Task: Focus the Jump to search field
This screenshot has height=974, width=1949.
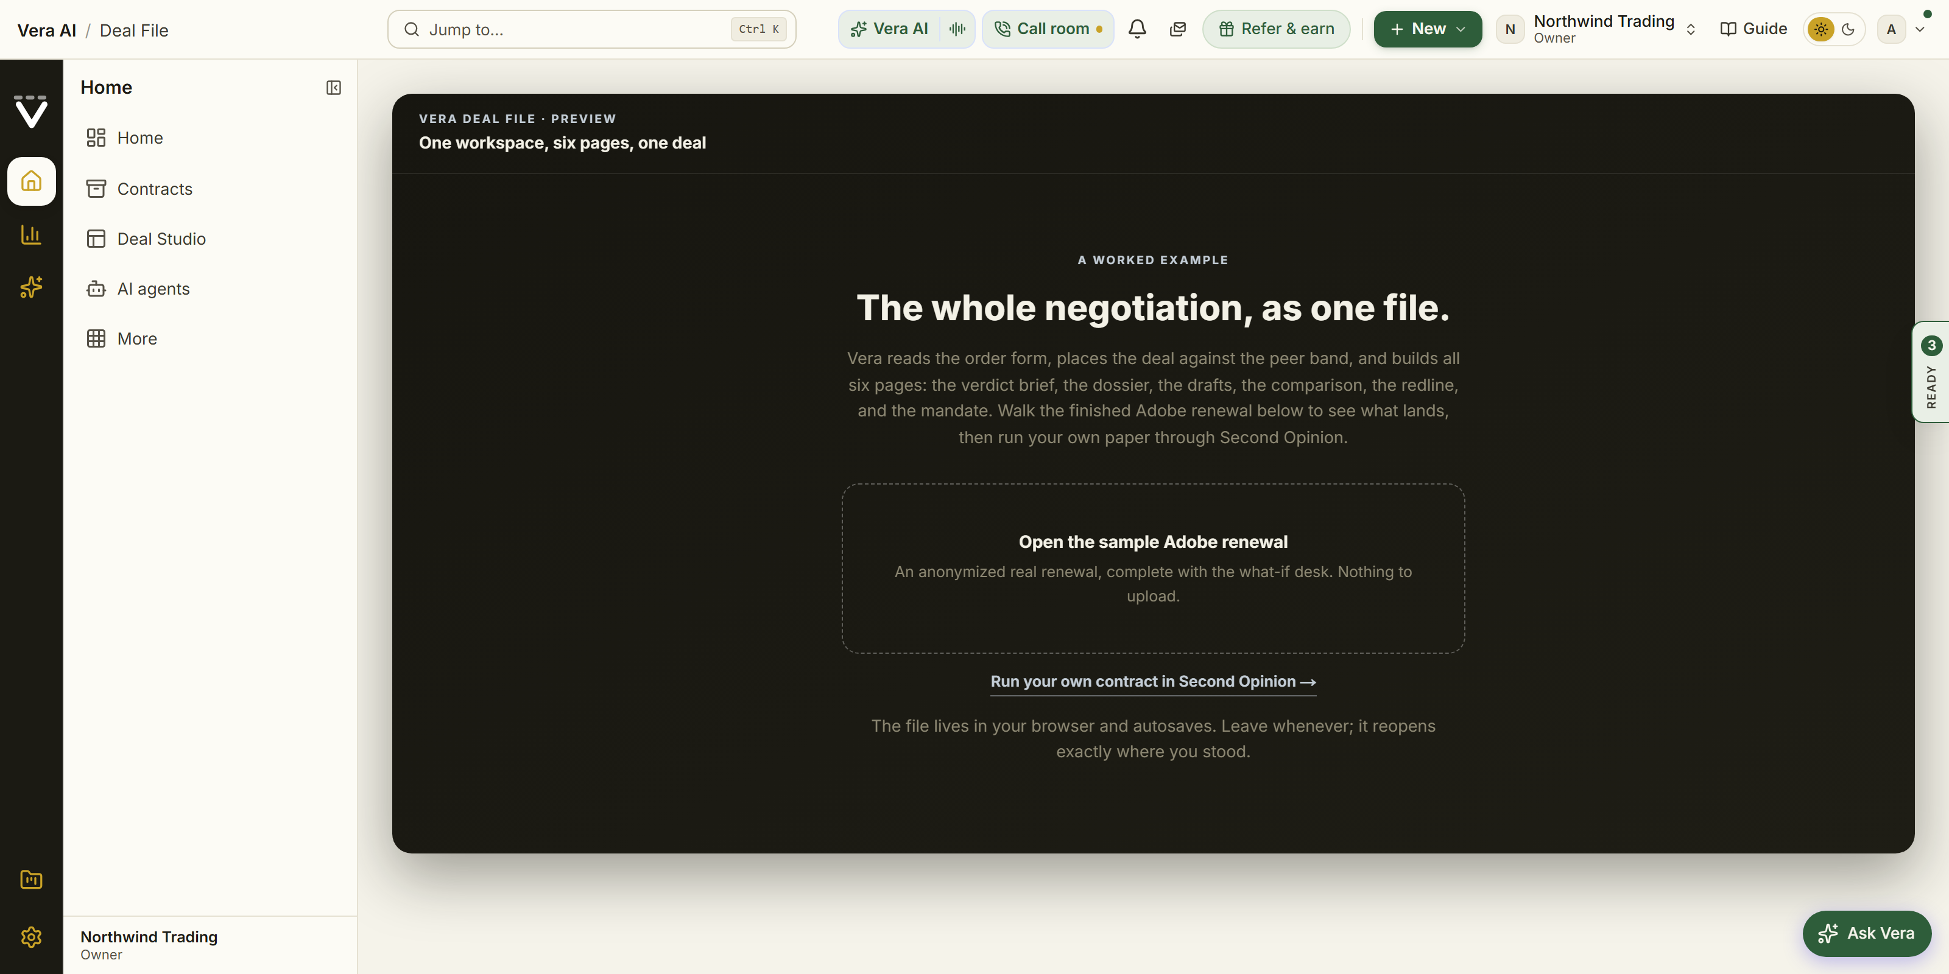Action: click(x=591, y=29)
